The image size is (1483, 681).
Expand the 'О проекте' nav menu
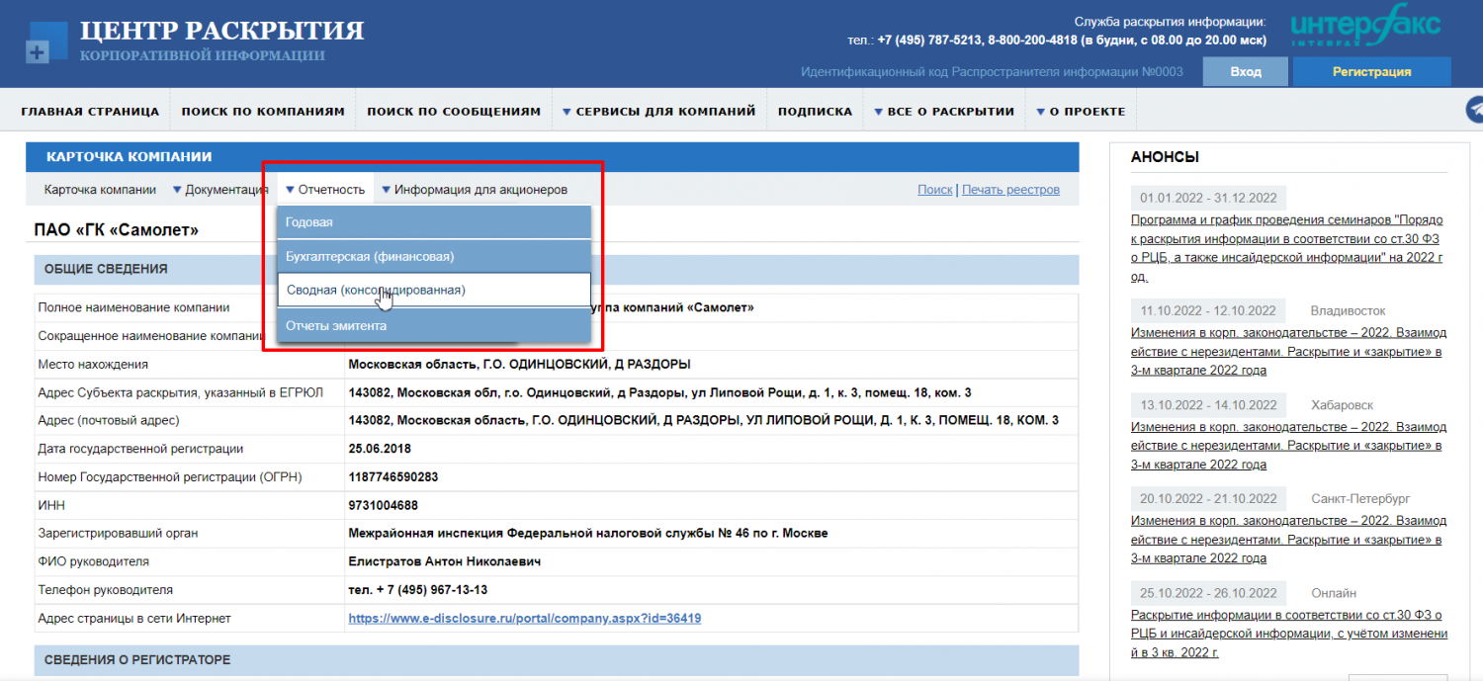pyautogui.click(x=1080, y=112)
